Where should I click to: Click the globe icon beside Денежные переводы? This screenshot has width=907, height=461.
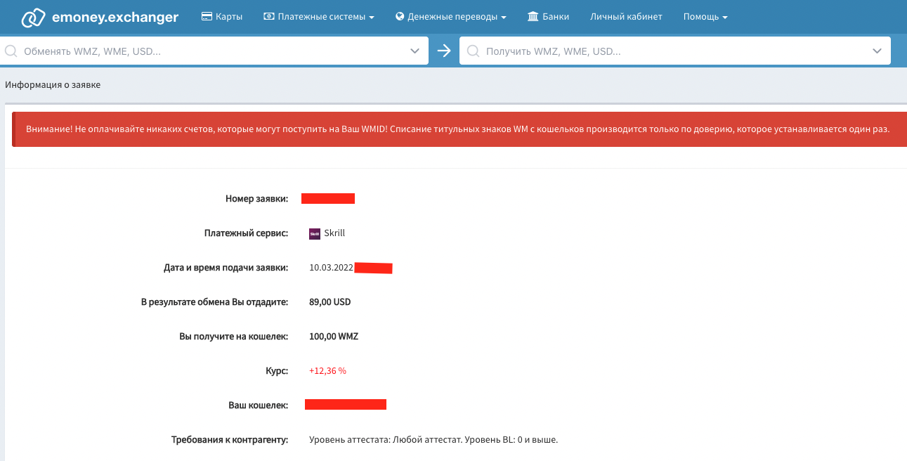(400, 17)
